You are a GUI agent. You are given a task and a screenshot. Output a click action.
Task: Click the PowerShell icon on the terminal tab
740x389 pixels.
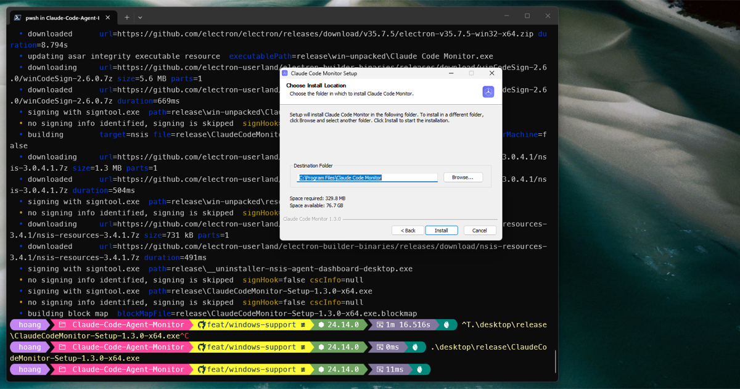click(x=18, y=17)
